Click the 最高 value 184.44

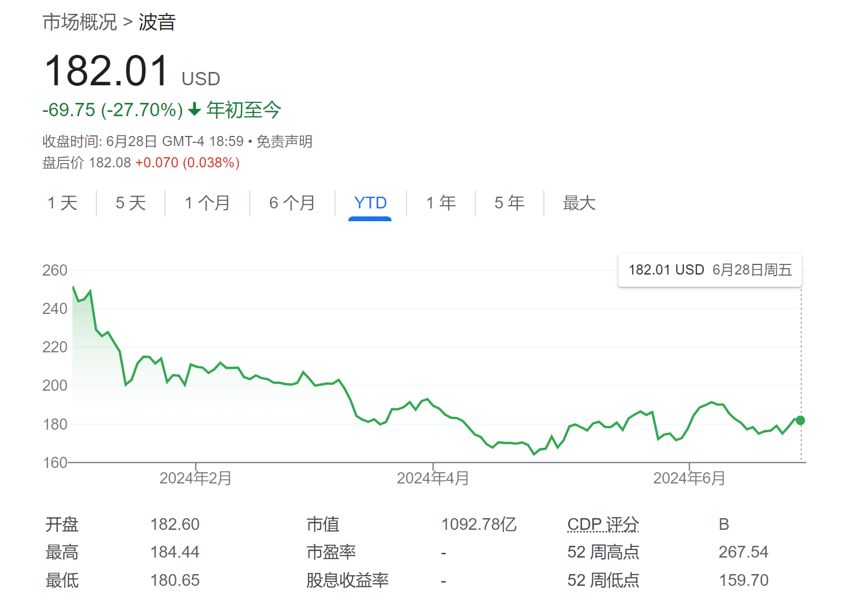[x=175, y=552]
